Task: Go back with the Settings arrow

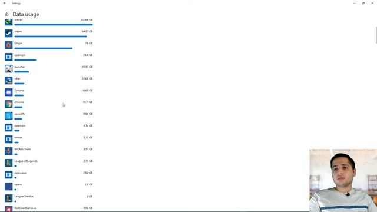Action: [5, 3]
